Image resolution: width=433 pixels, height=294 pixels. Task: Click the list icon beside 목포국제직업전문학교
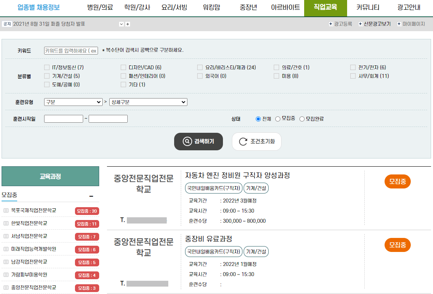[6, 211]
